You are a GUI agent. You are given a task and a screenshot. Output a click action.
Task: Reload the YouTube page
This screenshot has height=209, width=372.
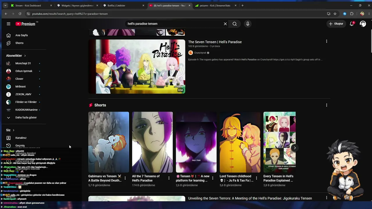tap(20, 14)
